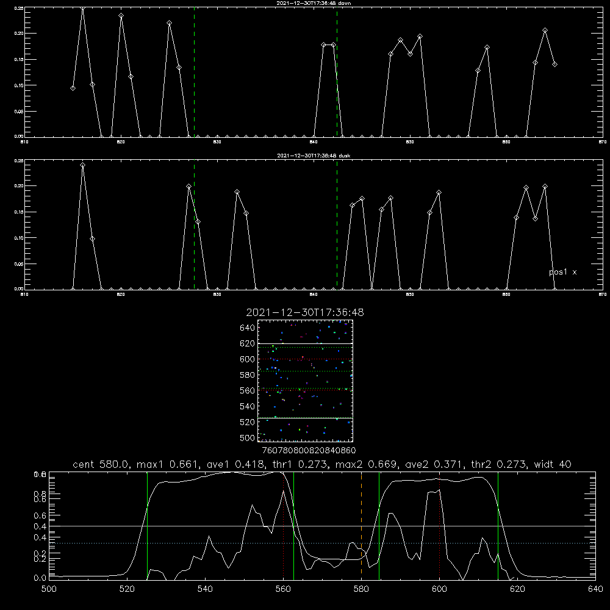Click bottom profile plot x-axis label '540'
This screenshot has height=610, width=610.
click(205, 589)
